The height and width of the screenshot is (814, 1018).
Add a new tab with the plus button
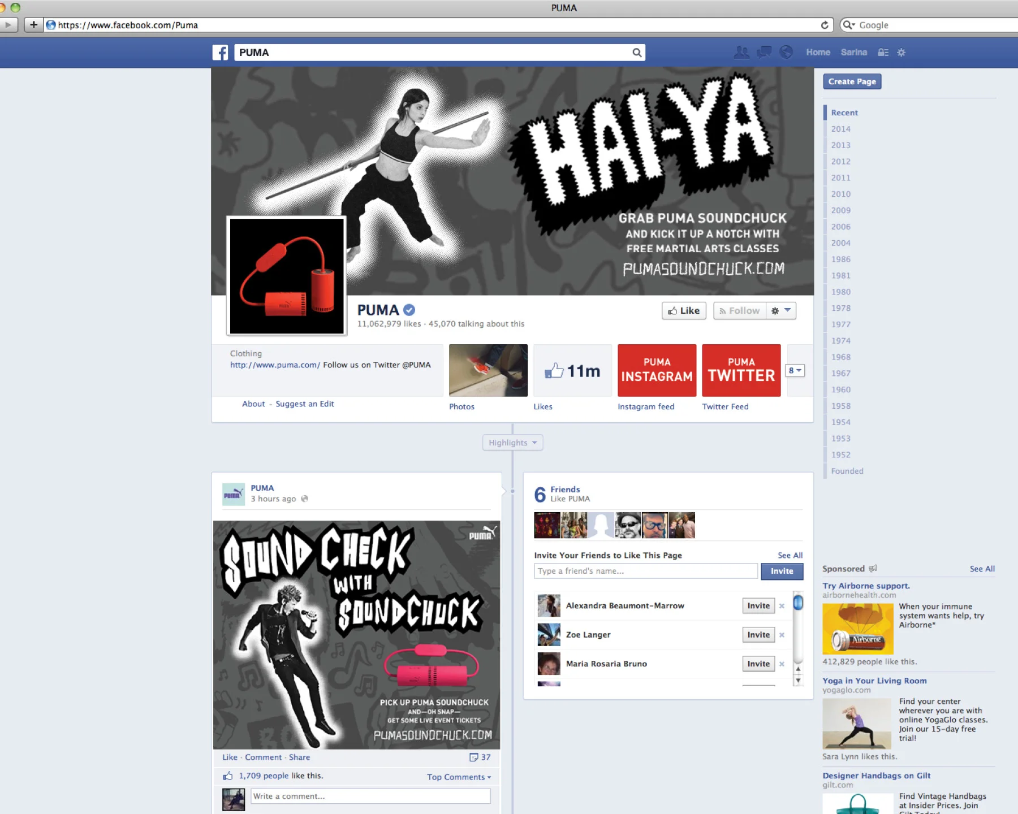tap(34, 25)
